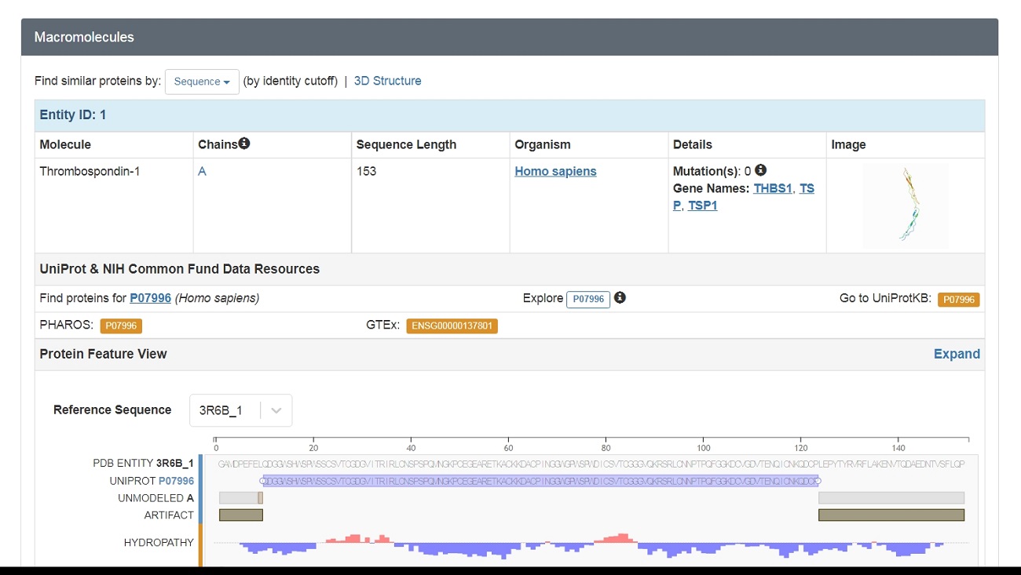
Task: Open the Homo sapiens organism link
Action: [555, 171]
